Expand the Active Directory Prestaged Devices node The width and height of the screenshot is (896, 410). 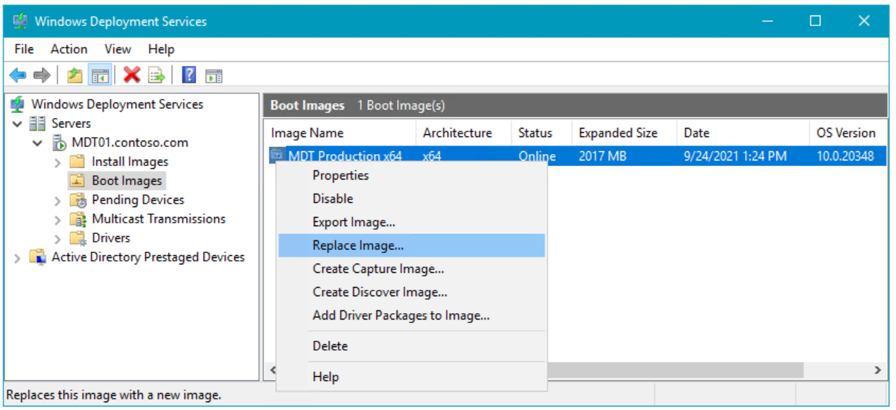point(18,258)
